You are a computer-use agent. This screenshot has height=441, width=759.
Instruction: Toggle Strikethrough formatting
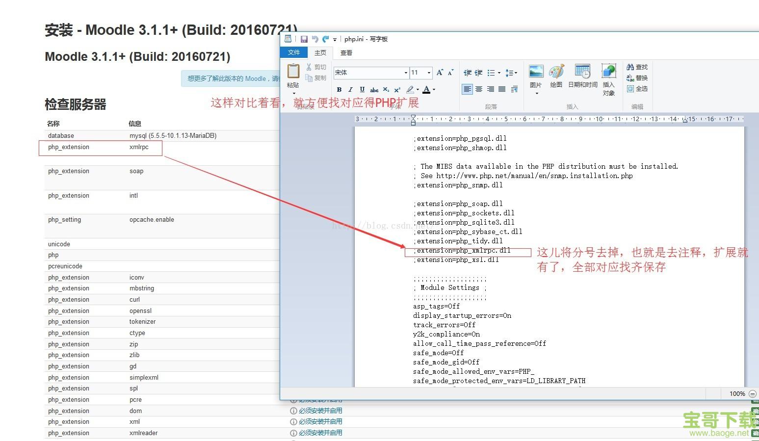374,89
